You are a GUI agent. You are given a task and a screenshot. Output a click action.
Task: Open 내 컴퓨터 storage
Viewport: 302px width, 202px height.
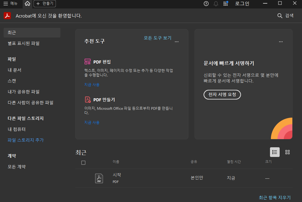[17, 129]
